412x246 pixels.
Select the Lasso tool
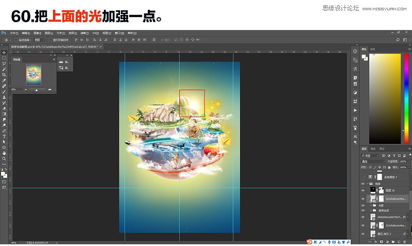(x=4, y=63)
